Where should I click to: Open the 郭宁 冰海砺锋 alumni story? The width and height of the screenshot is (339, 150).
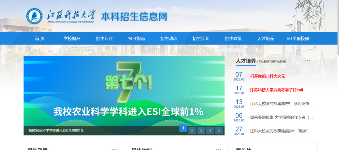pos(281,104)
